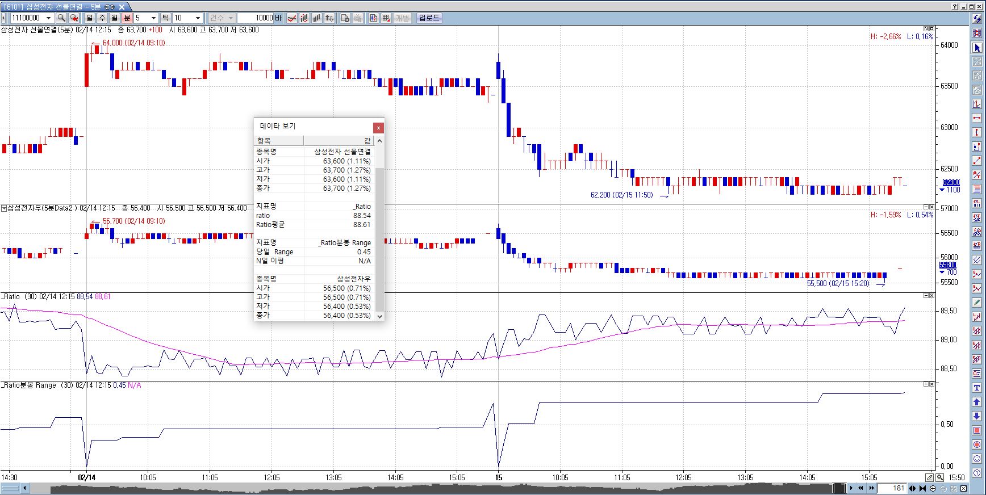Viewport: 986px width, 495px height.
Task: Insert a blue up arrow marker
Action: tap(977, 402)
